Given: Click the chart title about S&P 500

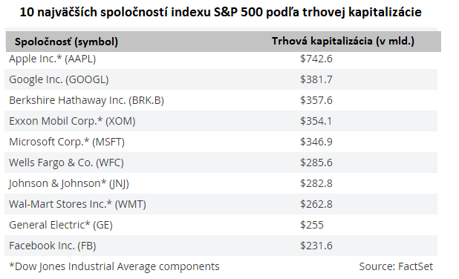Looking at the screenshot, I should coord(221,13).
